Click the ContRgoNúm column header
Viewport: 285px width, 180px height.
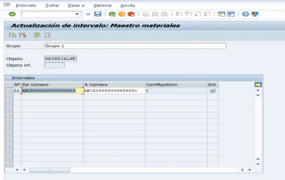coord(176,84)
